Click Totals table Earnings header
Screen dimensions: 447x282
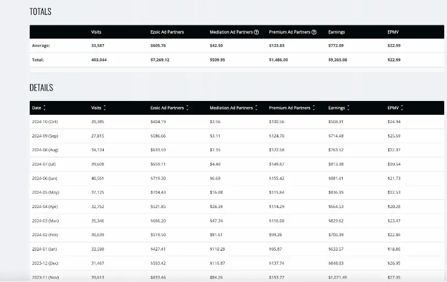(x=337, y=32)
